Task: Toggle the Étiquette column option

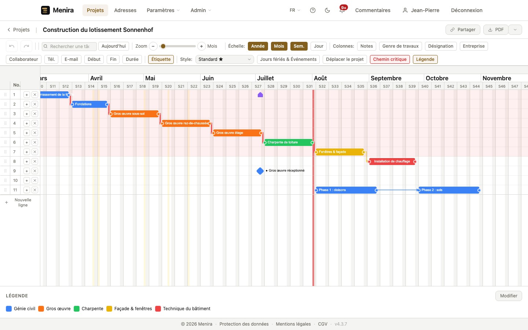Action: [161, 59]
